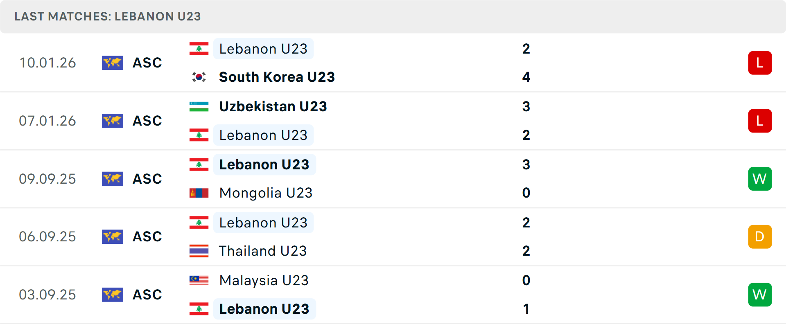This screenshot has height=324, width=786.
Task: Open the Uzbekistan U23 team link
Action: click(x=273, y=106)
